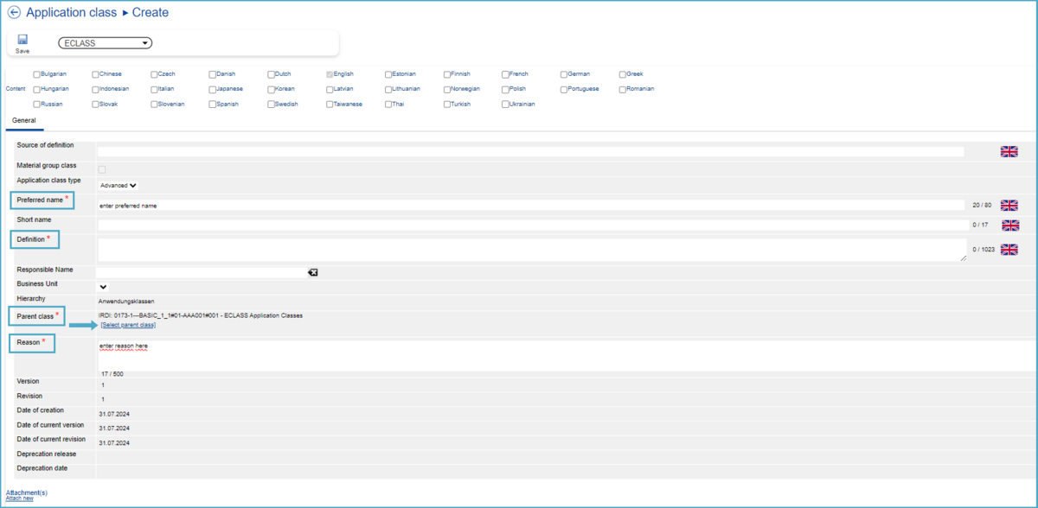This screenshot has height=508, width=1038.
Task: Click the UK flag beside Definition field
Action: [x=1009, y=250]
